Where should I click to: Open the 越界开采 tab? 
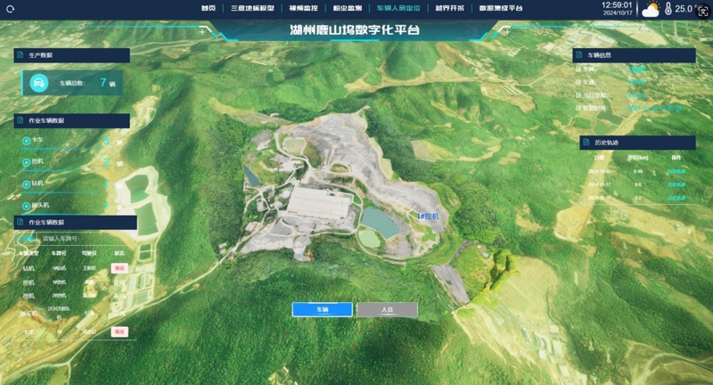450,8
